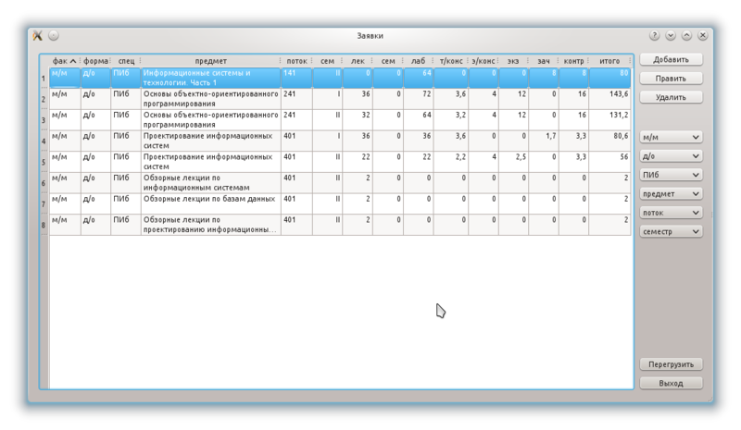Sort by фак column header
The width and height of the screenshot is (741, 430).
tap(65, 61)
